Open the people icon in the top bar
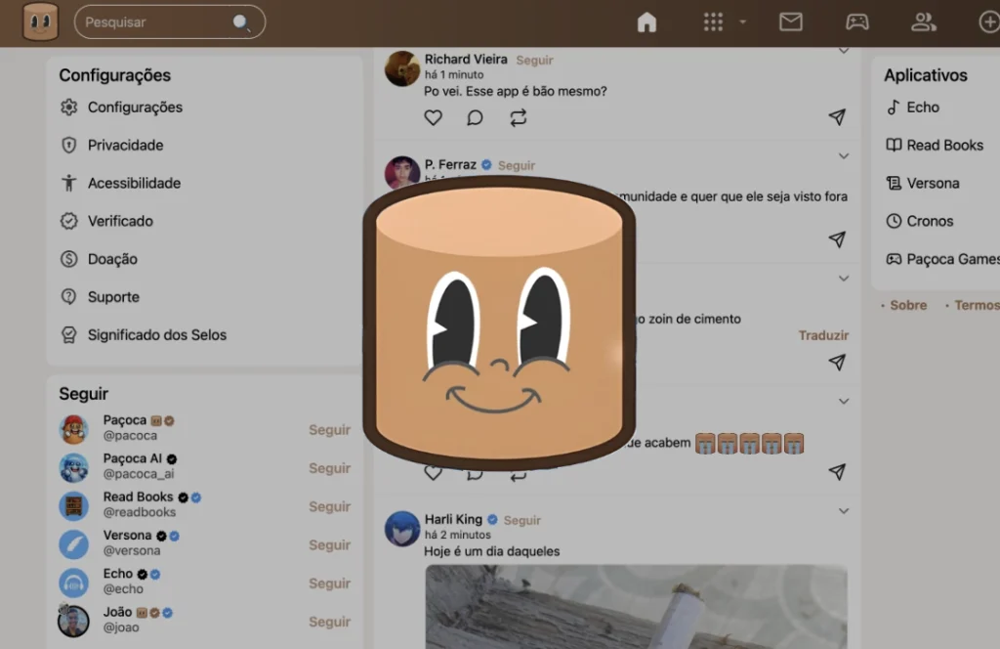 pyautogui.click(x=924, y=21)
